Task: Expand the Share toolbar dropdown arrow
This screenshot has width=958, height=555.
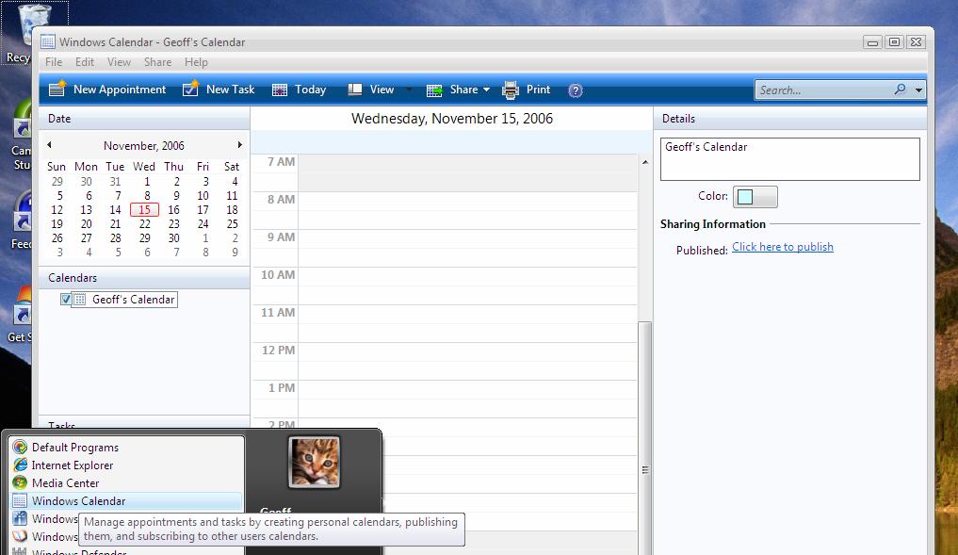Action: (486, 90)
